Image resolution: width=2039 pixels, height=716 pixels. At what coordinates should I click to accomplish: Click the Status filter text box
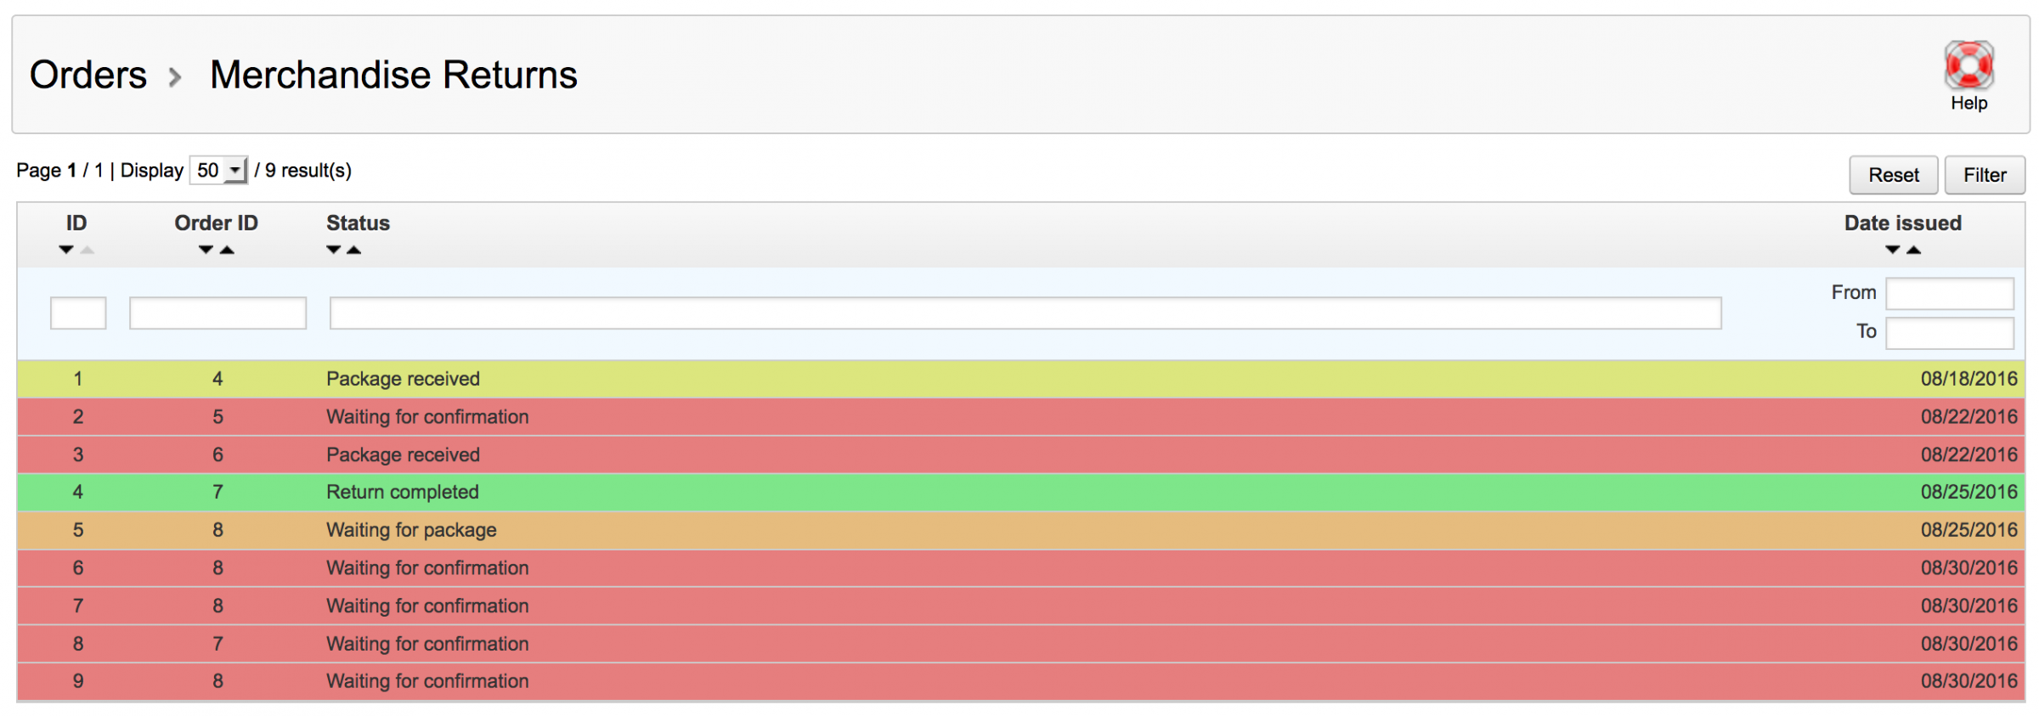[1025, 313]
